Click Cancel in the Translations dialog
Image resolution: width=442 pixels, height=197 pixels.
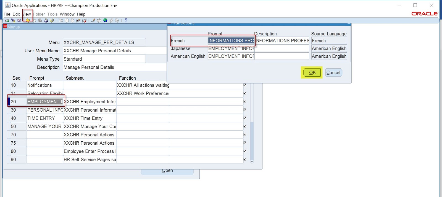click(x=333, y=72)
